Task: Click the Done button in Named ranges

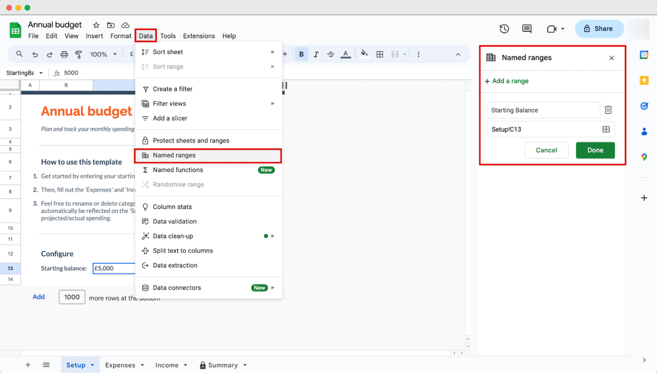Action: pos(595,150)
